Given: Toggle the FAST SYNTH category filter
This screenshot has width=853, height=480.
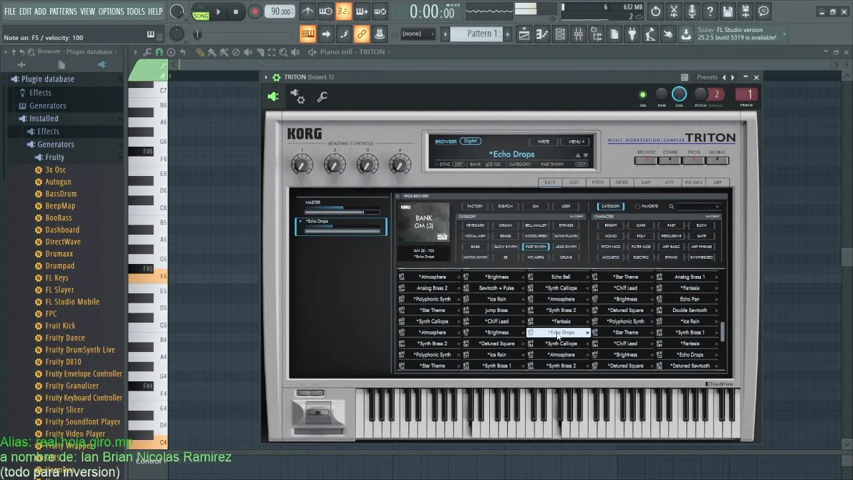Looking at the screenshot, I should (x=535, y=247).
